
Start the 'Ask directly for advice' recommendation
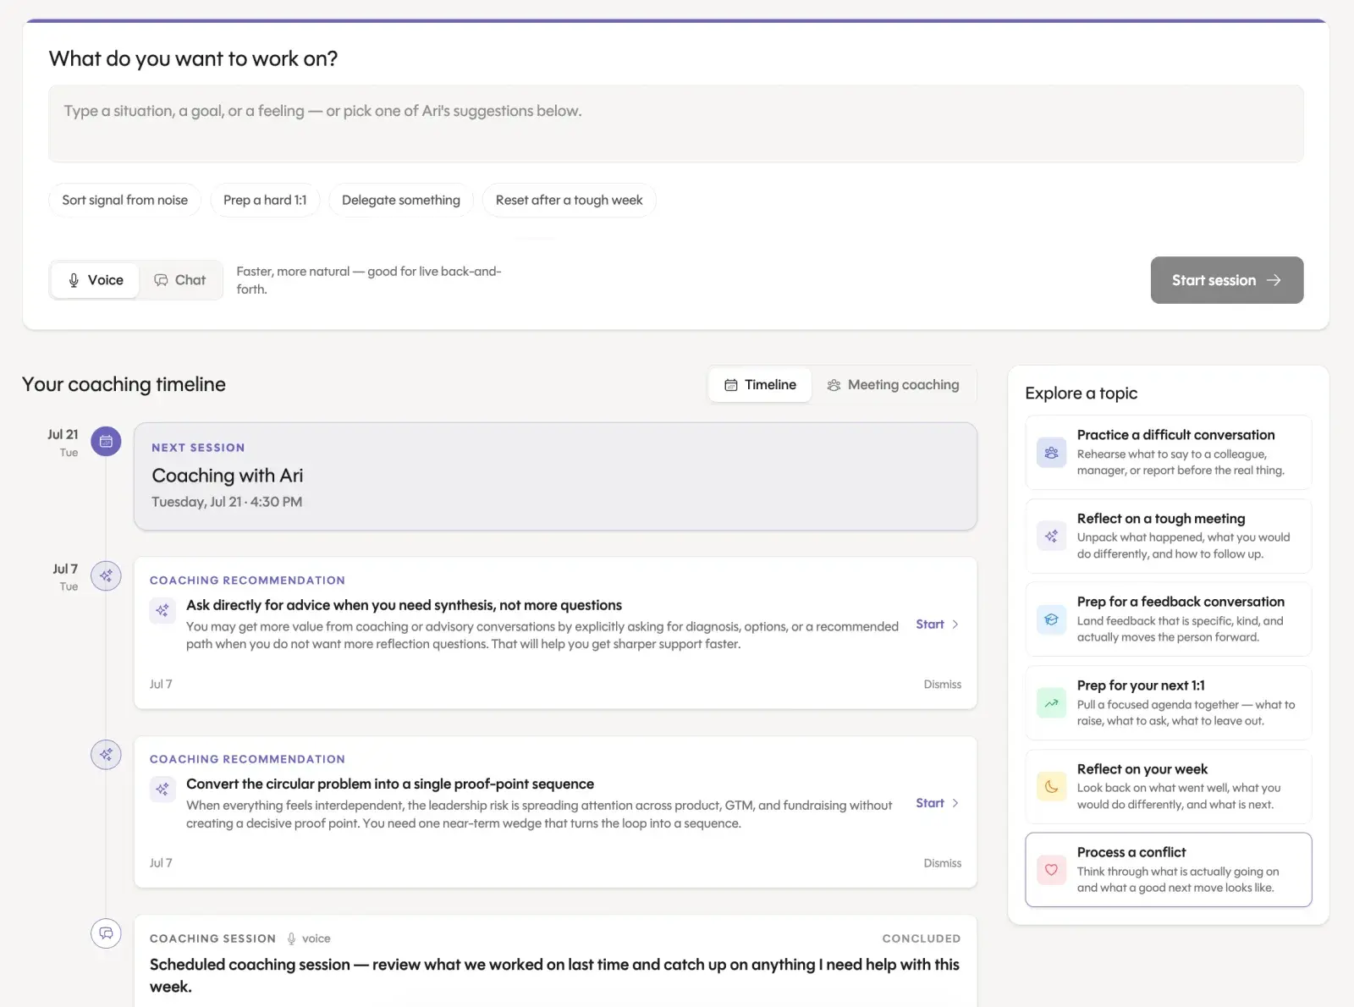[937, 625]
